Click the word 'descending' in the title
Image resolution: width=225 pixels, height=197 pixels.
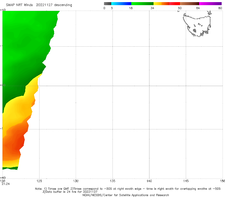pos(63,5)
